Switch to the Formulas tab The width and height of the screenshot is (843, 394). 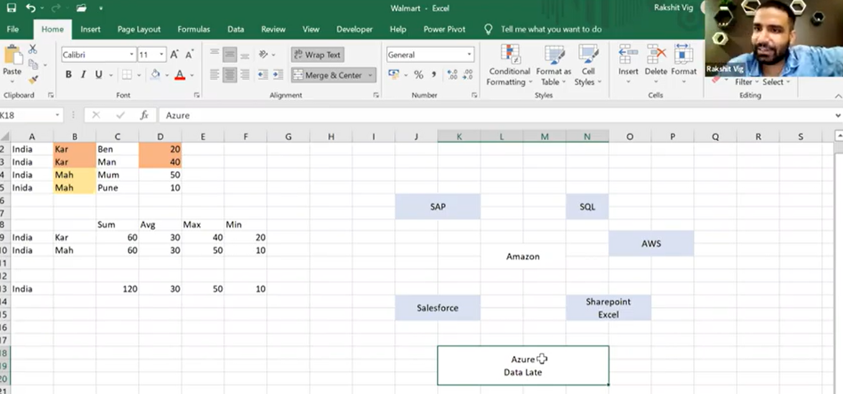click(194, 29)
